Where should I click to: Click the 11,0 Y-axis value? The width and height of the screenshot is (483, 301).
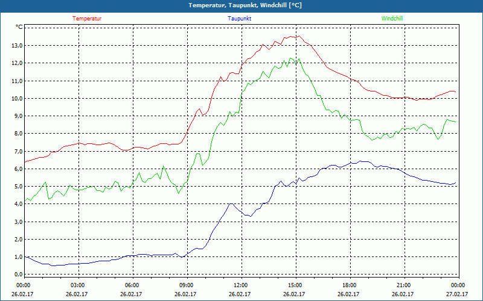(18, 81)
